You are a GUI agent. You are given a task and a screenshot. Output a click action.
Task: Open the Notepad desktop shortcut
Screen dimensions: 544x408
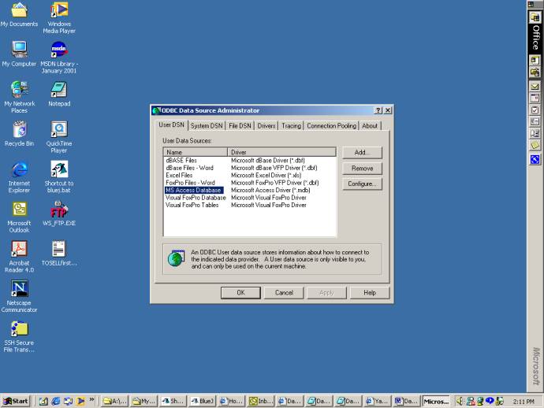pyautogui.click(x=59, y=94)
